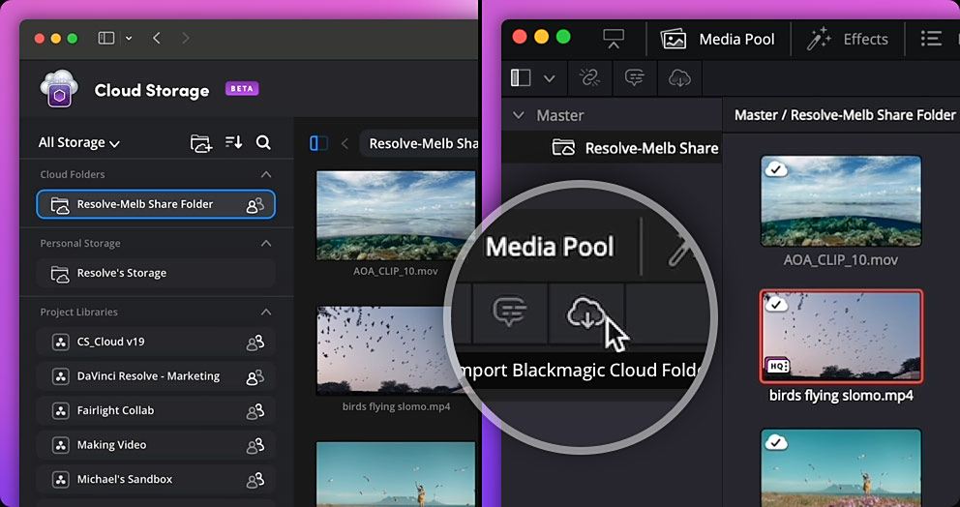This screenshot has width=960, height=507.
Task: Click birds flying slomo.mp4 name in Media Pool
Action: (x=841, y=396)
